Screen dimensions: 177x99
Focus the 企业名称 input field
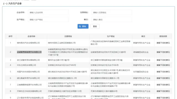click(48, 12)
